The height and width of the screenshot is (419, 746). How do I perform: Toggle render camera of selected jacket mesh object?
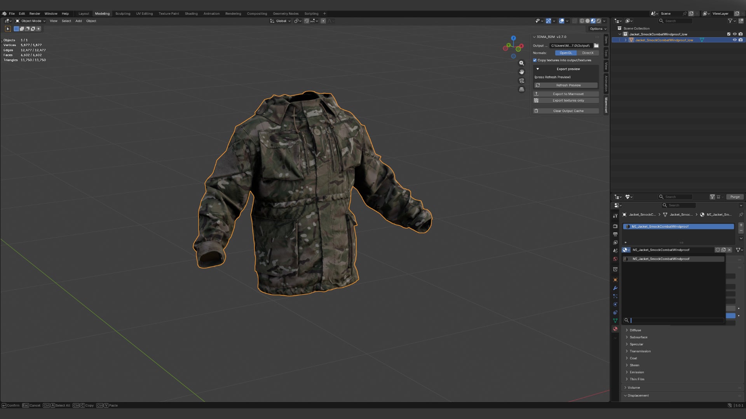click(x=741, y=40)
